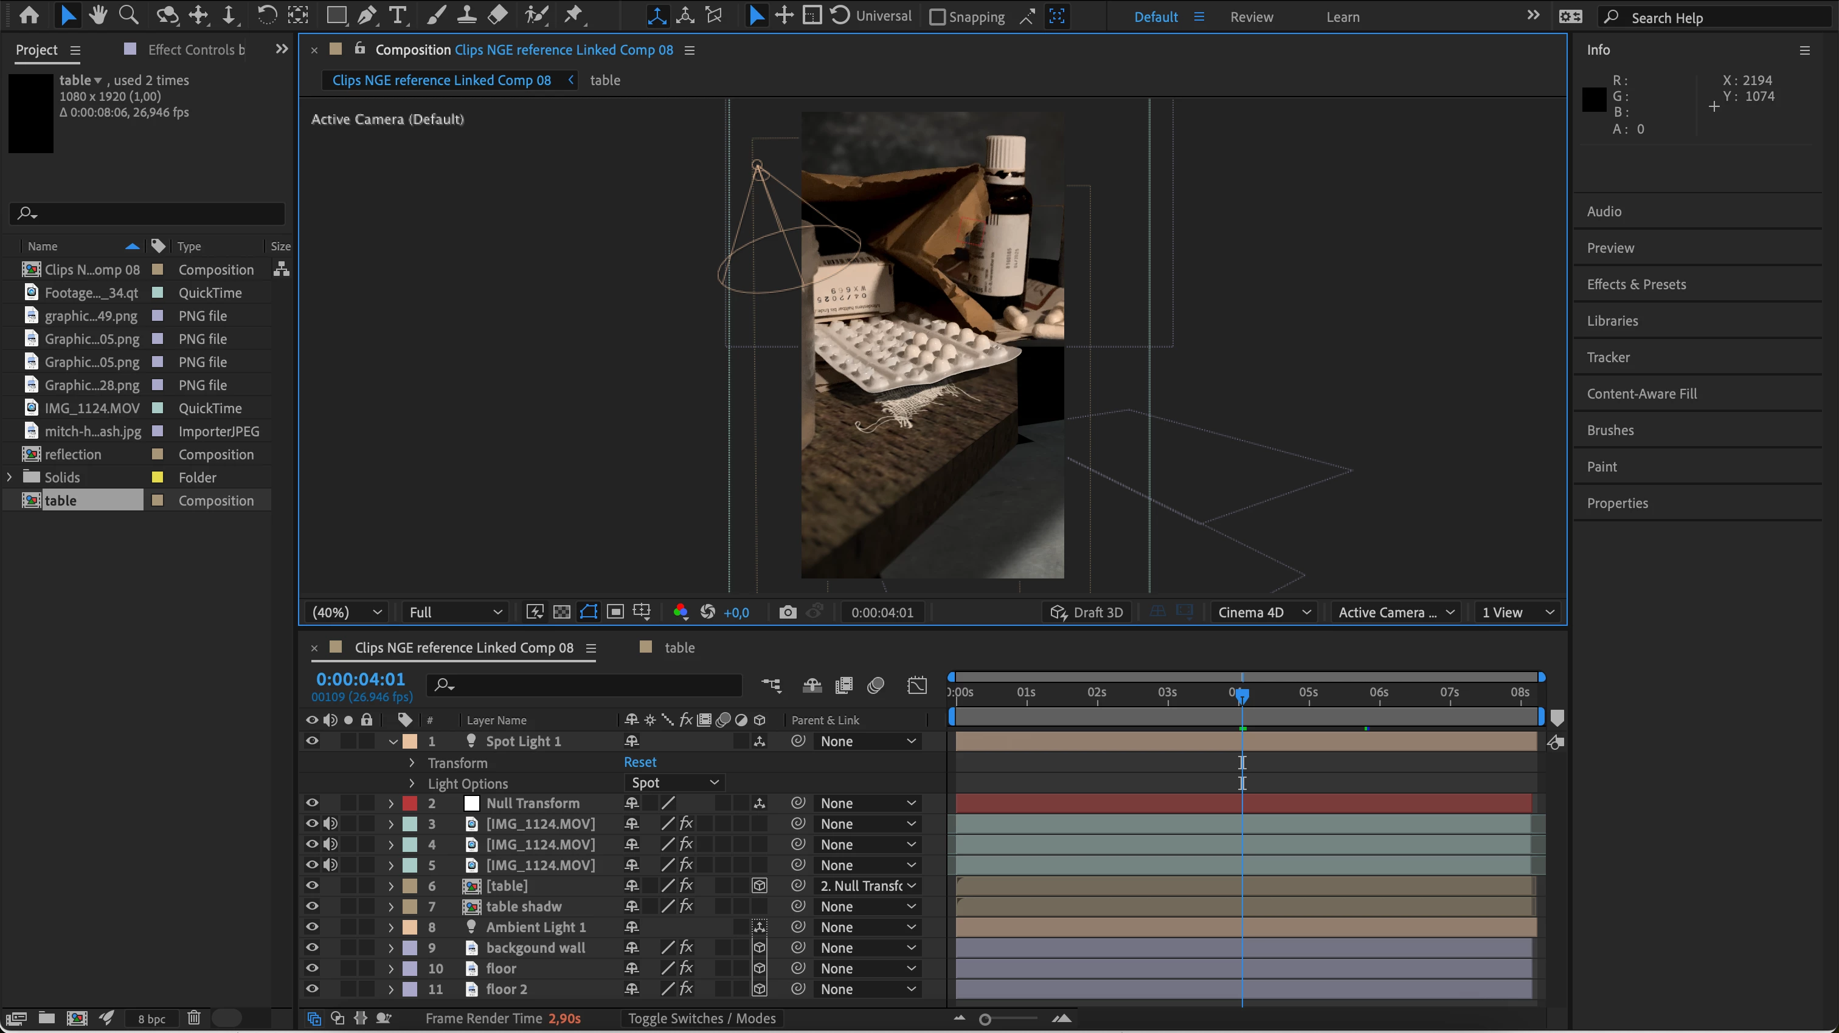Click Toggle Switches / Modes button

(701, 1018)
